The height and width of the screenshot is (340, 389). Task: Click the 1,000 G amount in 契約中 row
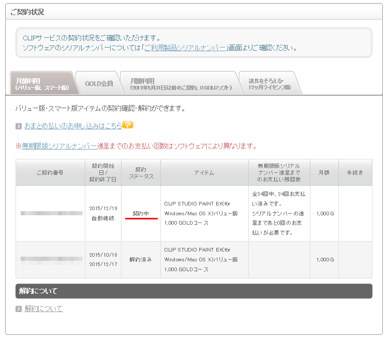pos(325,213)
